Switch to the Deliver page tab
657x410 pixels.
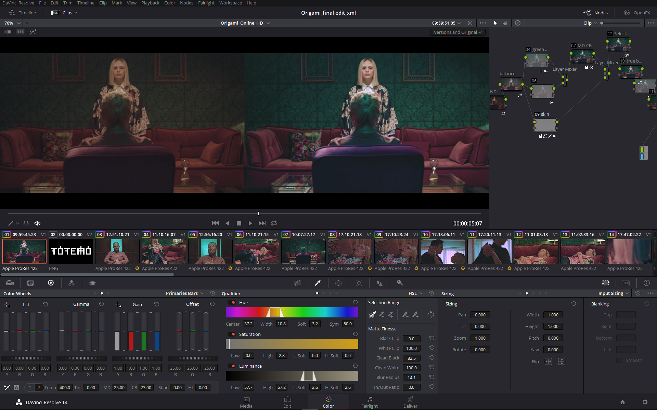410,402
